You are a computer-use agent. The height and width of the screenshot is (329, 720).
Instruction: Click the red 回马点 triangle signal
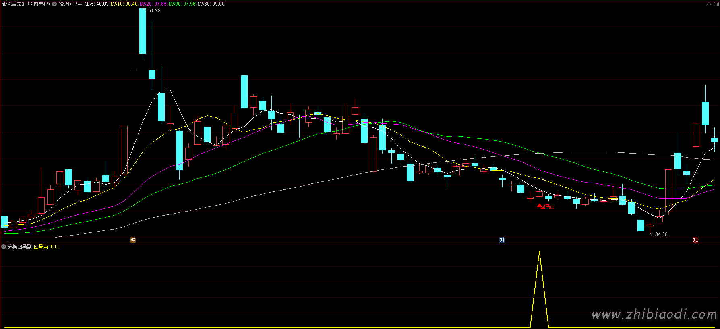point(540,206)
